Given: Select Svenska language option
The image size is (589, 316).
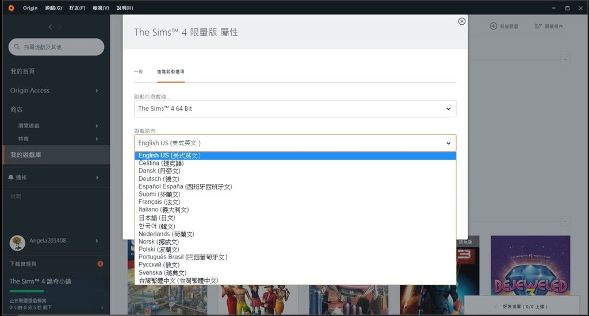Looking at the screenshot, I should click(x=295, y=272).
